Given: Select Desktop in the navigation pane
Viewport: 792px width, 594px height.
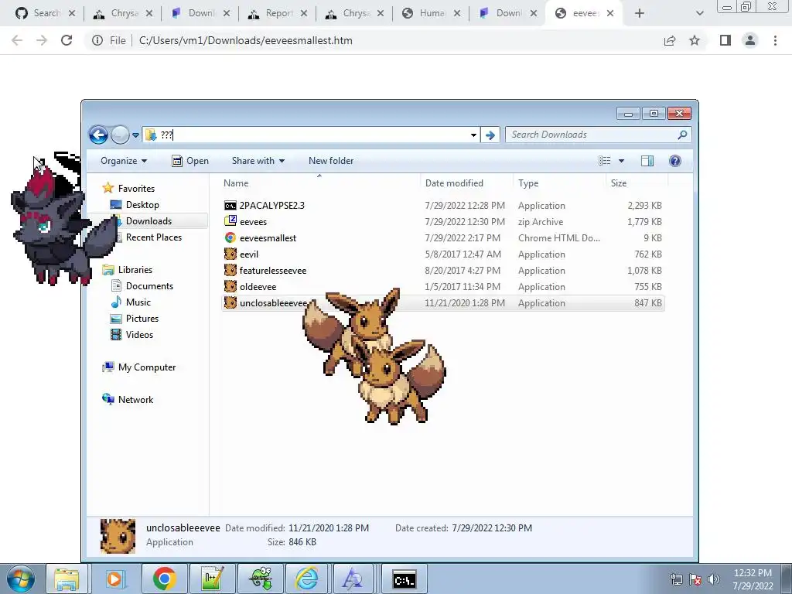Looking at the screenshot, I should 142,204.
